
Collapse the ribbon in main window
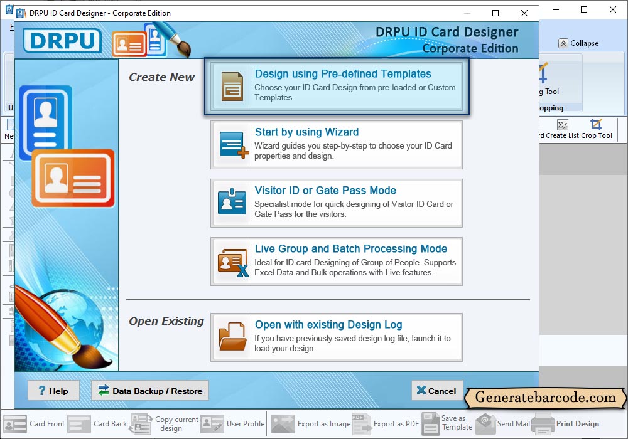(x=579, y=43)
